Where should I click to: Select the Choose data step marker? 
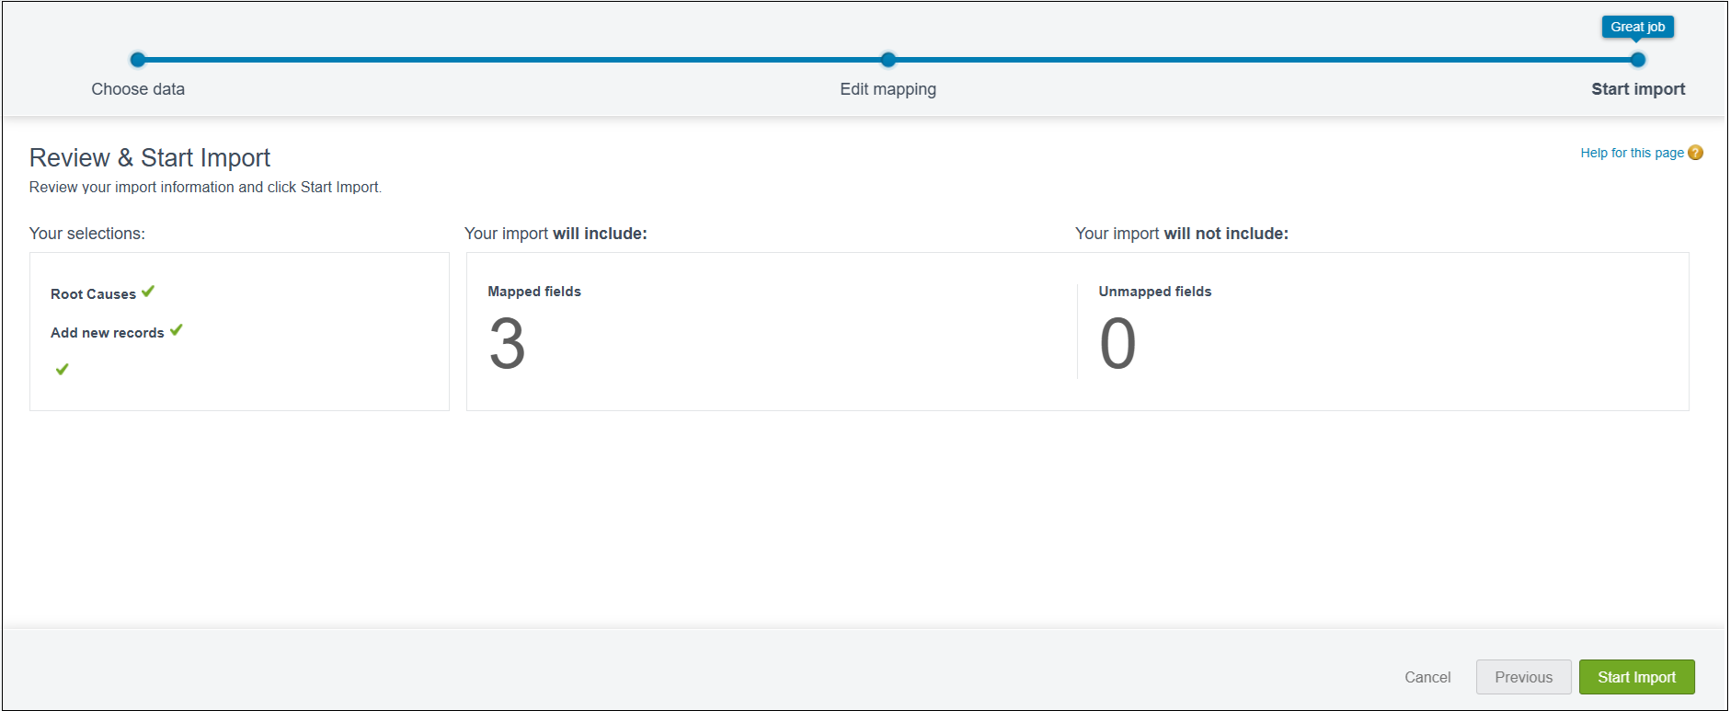tap(138, 60)
